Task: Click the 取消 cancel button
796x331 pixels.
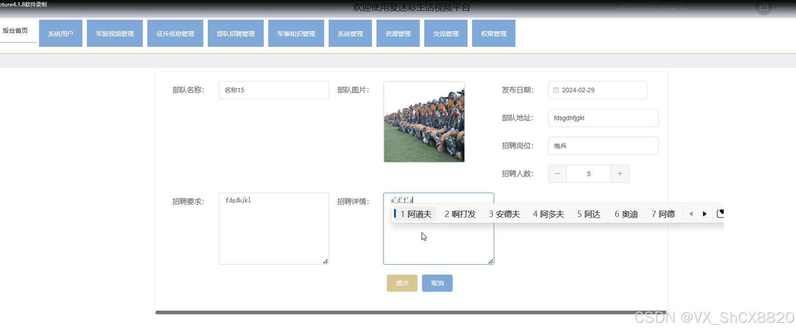Action: pyautogui.click(x=437, y=283)
